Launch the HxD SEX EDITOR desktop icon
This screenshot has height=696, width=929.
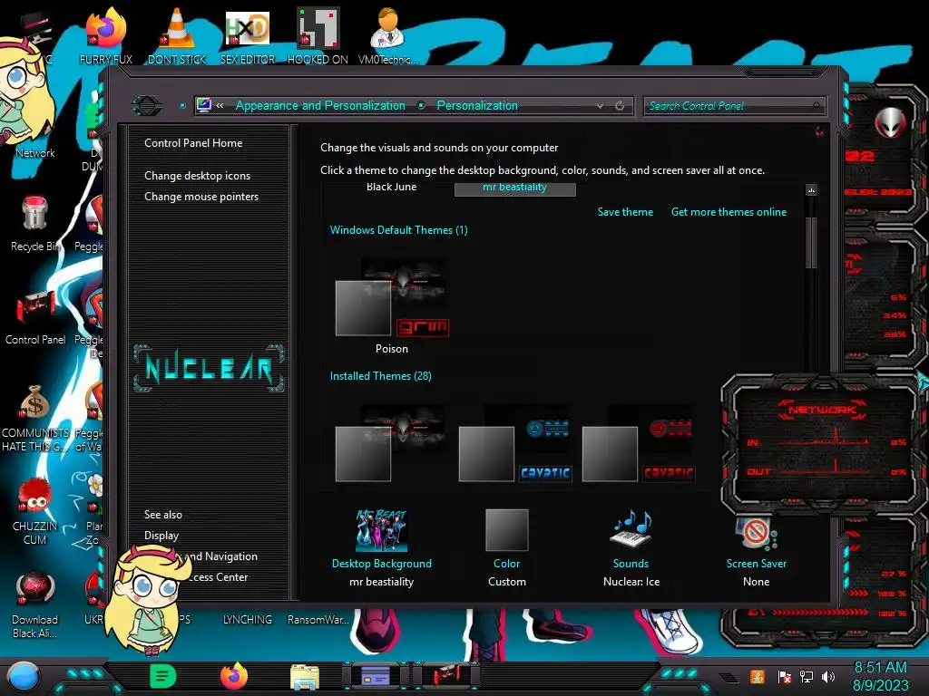[248, 34]
